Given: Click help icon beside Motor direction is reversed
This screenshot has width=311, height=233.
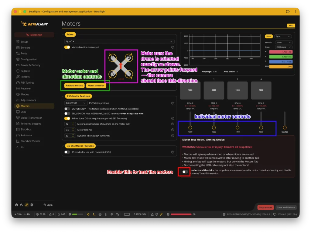Looking at the screenshot, I should coord(173,47).
